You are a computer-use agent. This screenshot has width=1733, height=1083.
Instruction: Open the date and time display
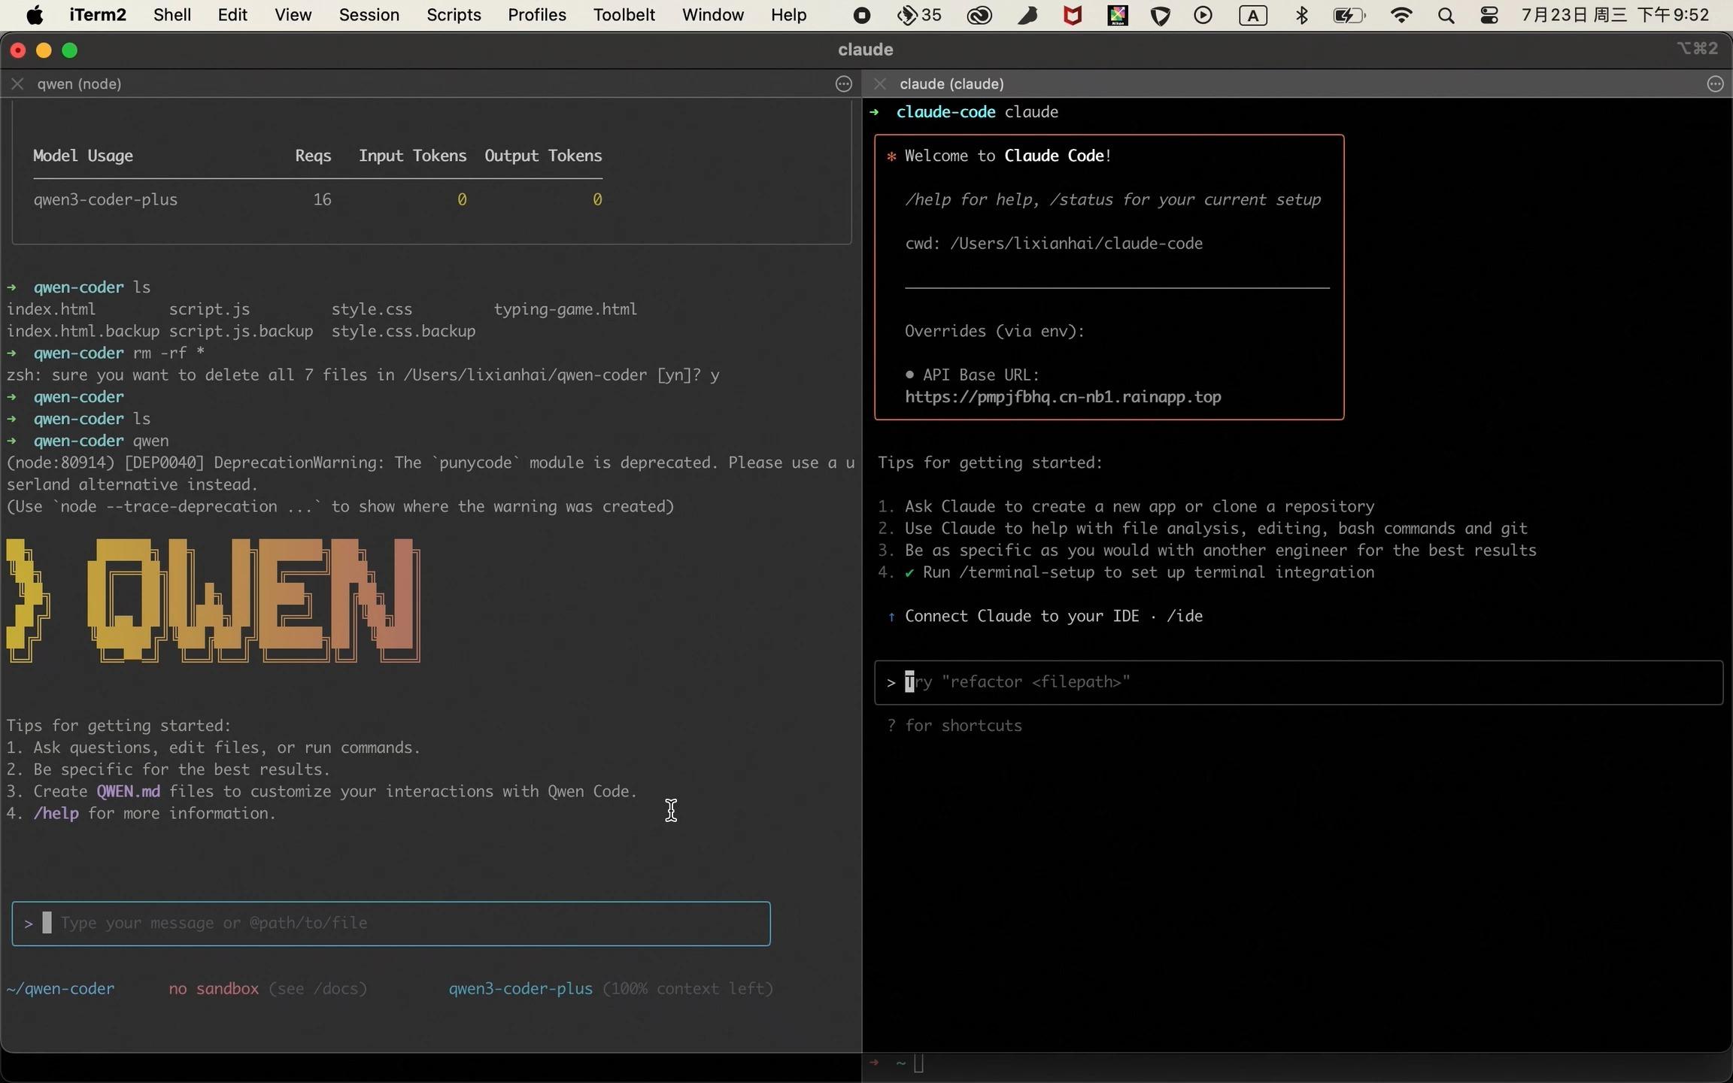tap(1615, 15)
